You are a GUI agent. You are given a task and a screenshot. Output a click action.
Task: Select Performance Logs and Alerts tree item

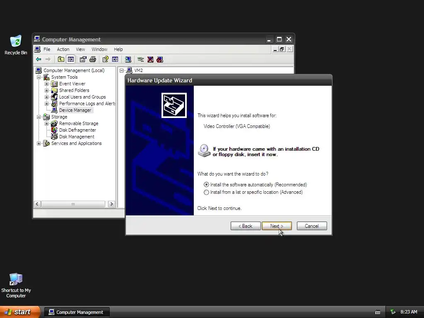point(87,104)
